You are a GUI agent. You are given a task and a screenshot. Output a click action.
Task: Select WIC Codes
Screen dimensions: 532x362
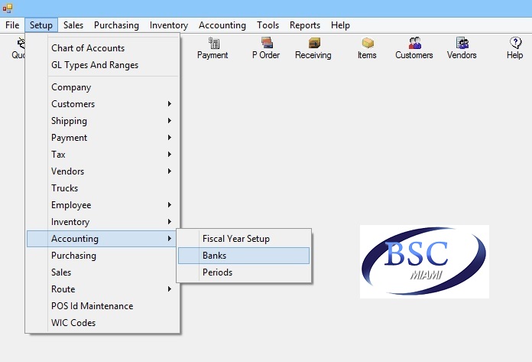point(102,323)
